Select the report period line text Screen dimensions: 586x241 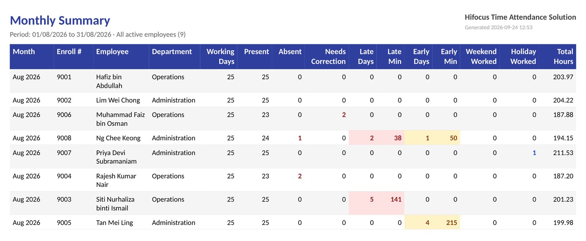98,34
